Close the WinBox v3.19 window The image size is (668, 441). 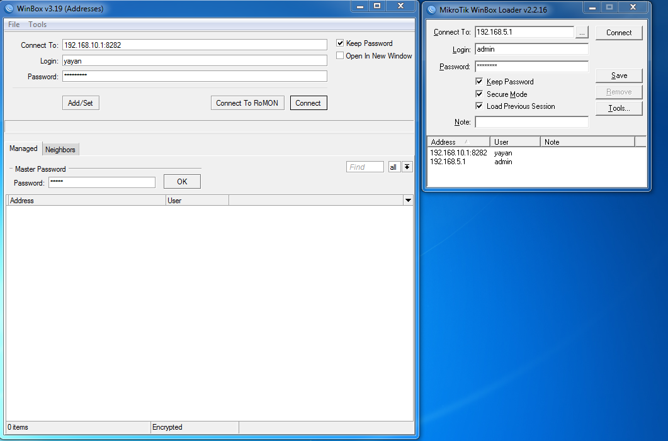tap(400, 6)
